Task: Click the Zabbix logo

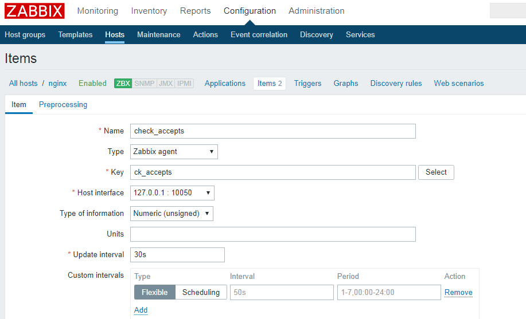Action: [x=34, y=11]
